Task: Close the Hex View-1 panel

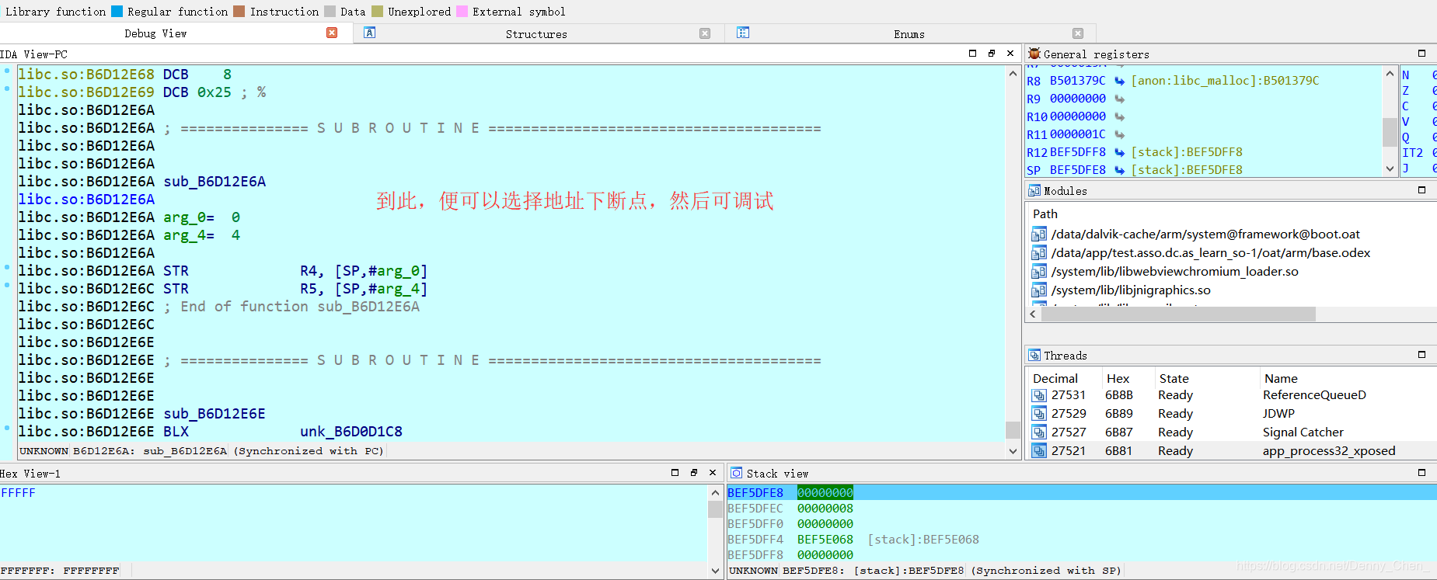Action: click(x=713, y=472)
